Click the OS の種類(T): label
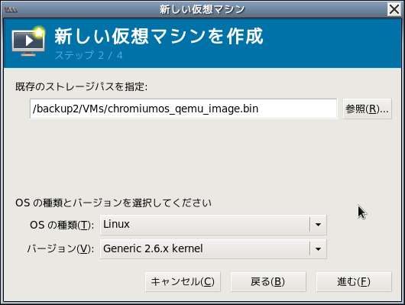This screenshot has height=305, width=405. click(x=62, y=225)
